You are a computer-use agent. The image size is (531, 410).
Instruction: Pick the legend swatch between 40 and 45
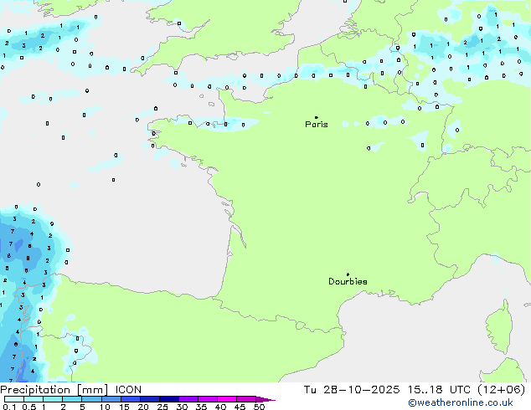(x=227, y=399)
